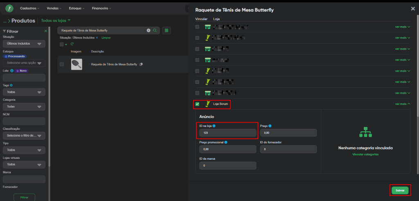Expand the Todas as lojas dropdown

[x=56, y=20]
